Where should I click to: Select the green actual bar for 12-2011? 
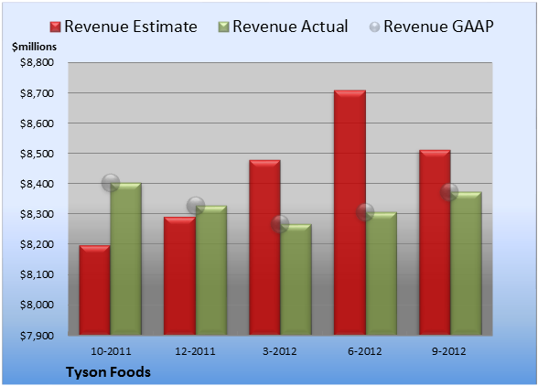point(211,271)
